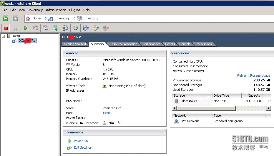Switch to the Getting Started tab

[x=75, y=44]
